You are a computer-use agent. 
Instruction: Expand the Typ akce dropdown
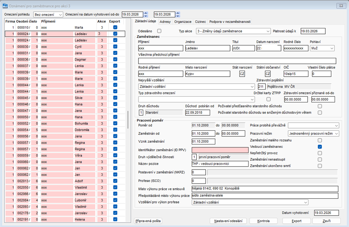click(x=233, y=31)
